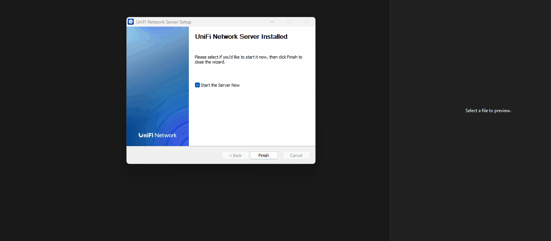Click the "UniFi Network Server Installed" heading
This screenshot has width=551, height=241.
[x=241, y=37]
